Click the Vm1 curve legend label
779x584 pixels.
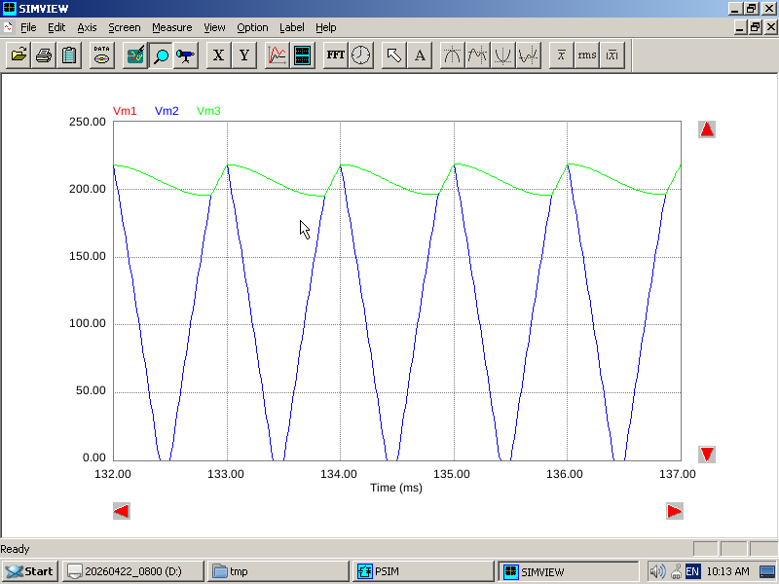[x=125, y=111]
